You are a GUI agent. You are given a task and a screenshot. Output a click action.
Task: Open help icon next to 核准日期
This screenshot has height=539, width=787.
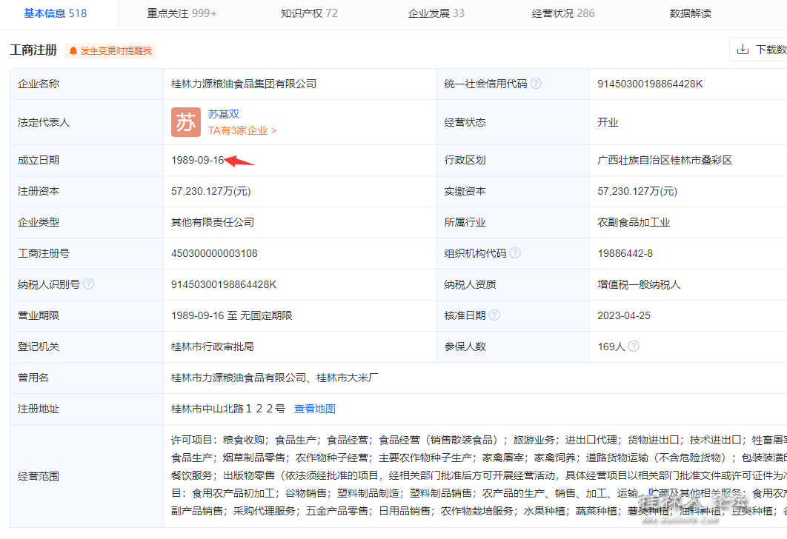[x=494, y=315]
